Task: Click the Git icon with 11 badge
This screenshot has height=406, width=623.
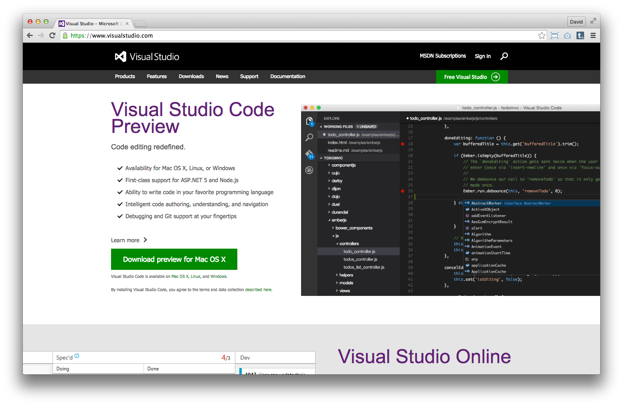Action: [x=309, y=154]
